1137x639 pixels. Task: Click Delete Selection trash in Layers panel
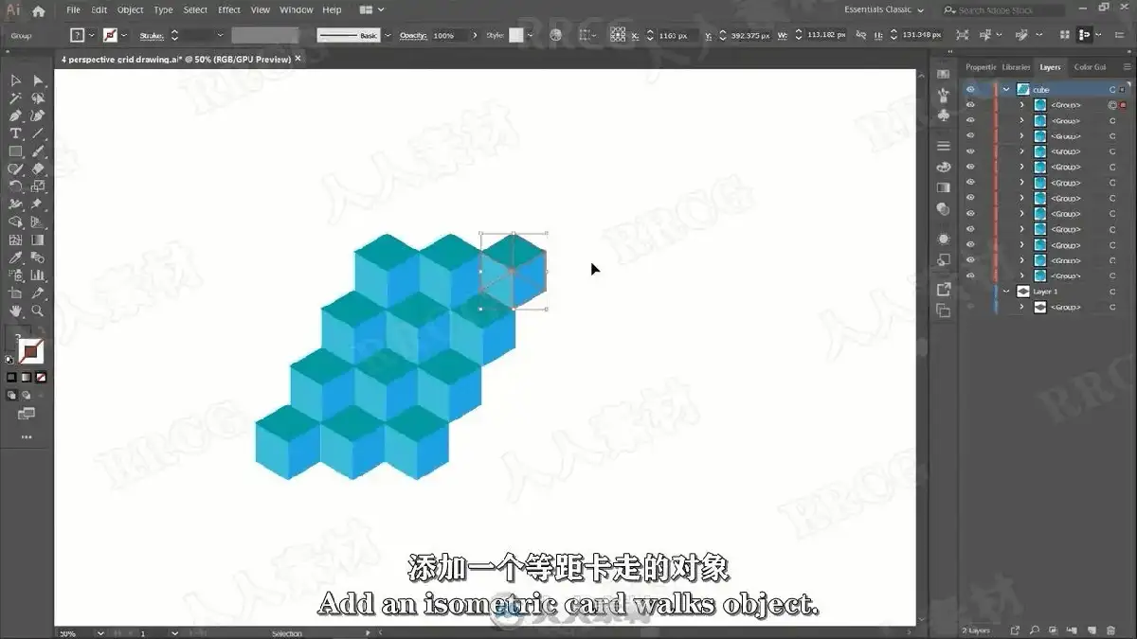coord(1111,630)
